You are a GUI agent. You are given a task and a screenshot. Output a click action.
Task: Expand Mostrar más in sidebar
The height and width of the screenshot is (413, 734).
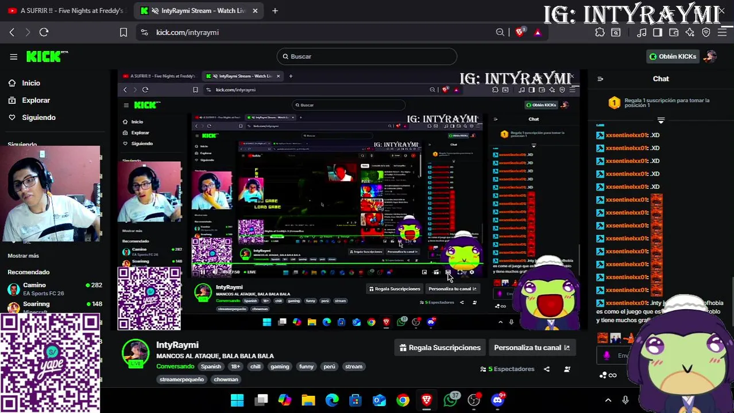pos(24,256)
